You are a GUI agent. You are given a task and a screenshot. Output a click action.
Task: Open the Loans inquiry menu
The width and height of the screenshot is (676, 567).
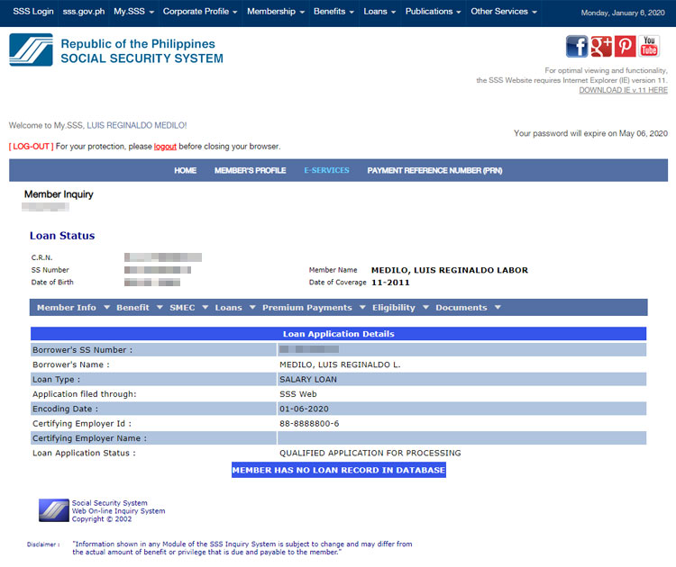point(229,308)
